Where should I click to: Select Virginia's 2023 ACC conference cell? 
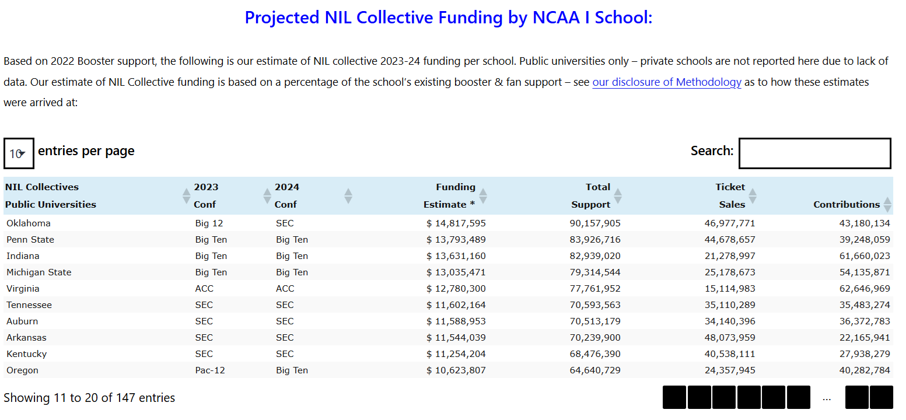tap(204, 289)
